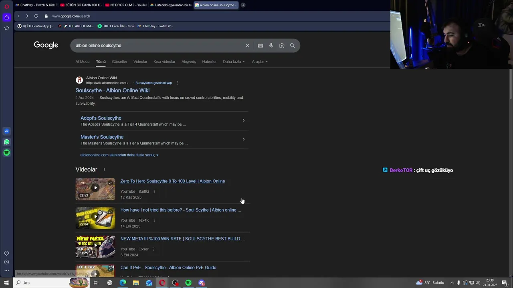Open three-dot options for Albion Online Wiki result

tap(178, 83)
